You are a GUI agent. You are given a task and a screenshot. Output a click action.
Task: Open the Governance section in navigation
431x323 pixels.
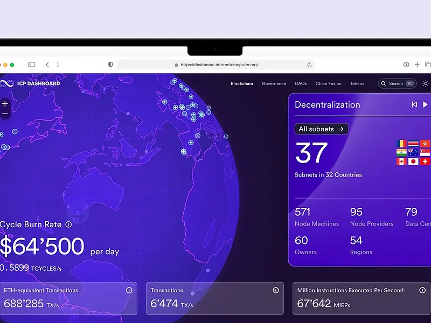(x=274, y=83)
